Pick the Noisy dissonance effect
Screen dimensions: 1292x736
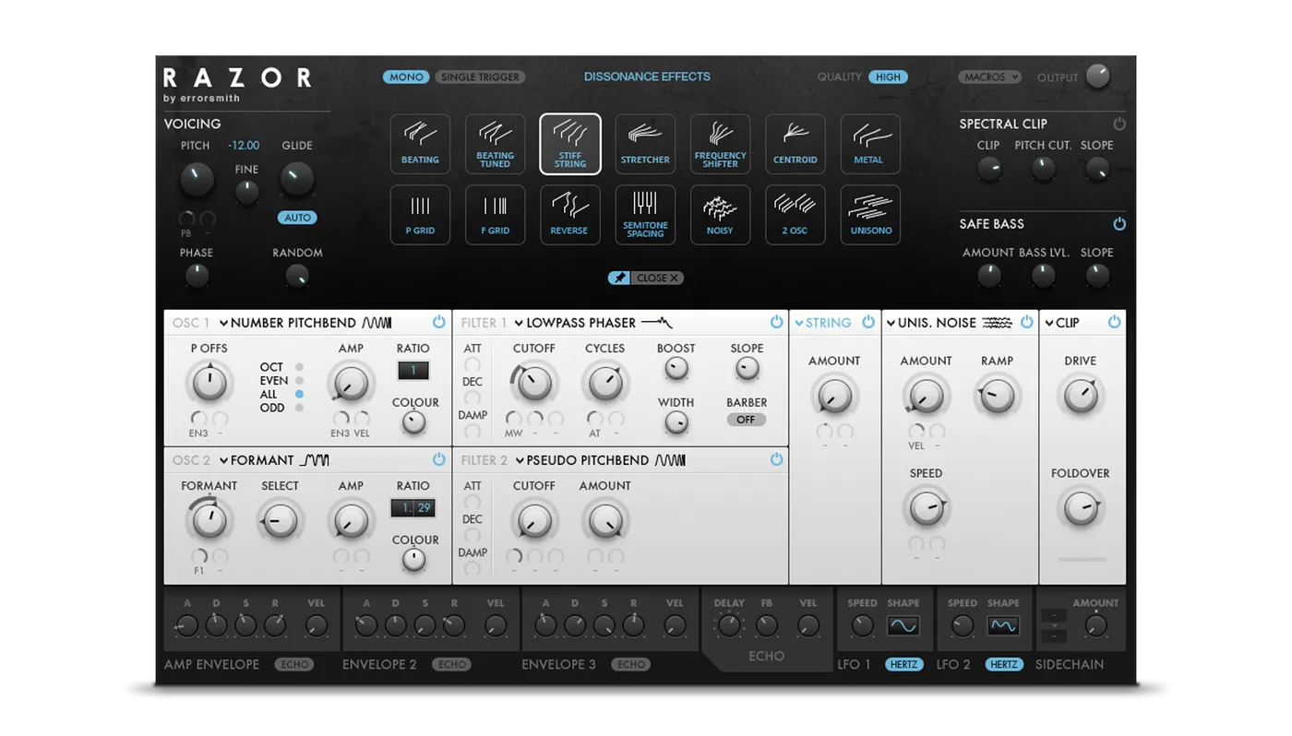pyautogui.click(x=720, y=215)
